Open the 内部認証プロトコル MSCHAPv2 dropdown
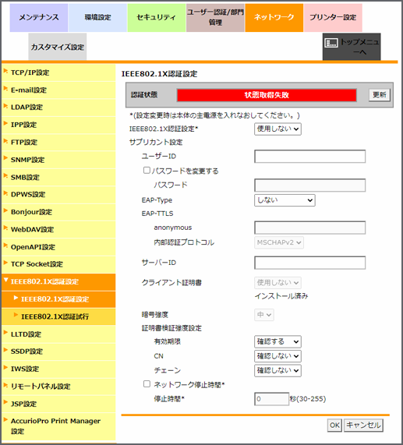 click(x=279, y=242)
